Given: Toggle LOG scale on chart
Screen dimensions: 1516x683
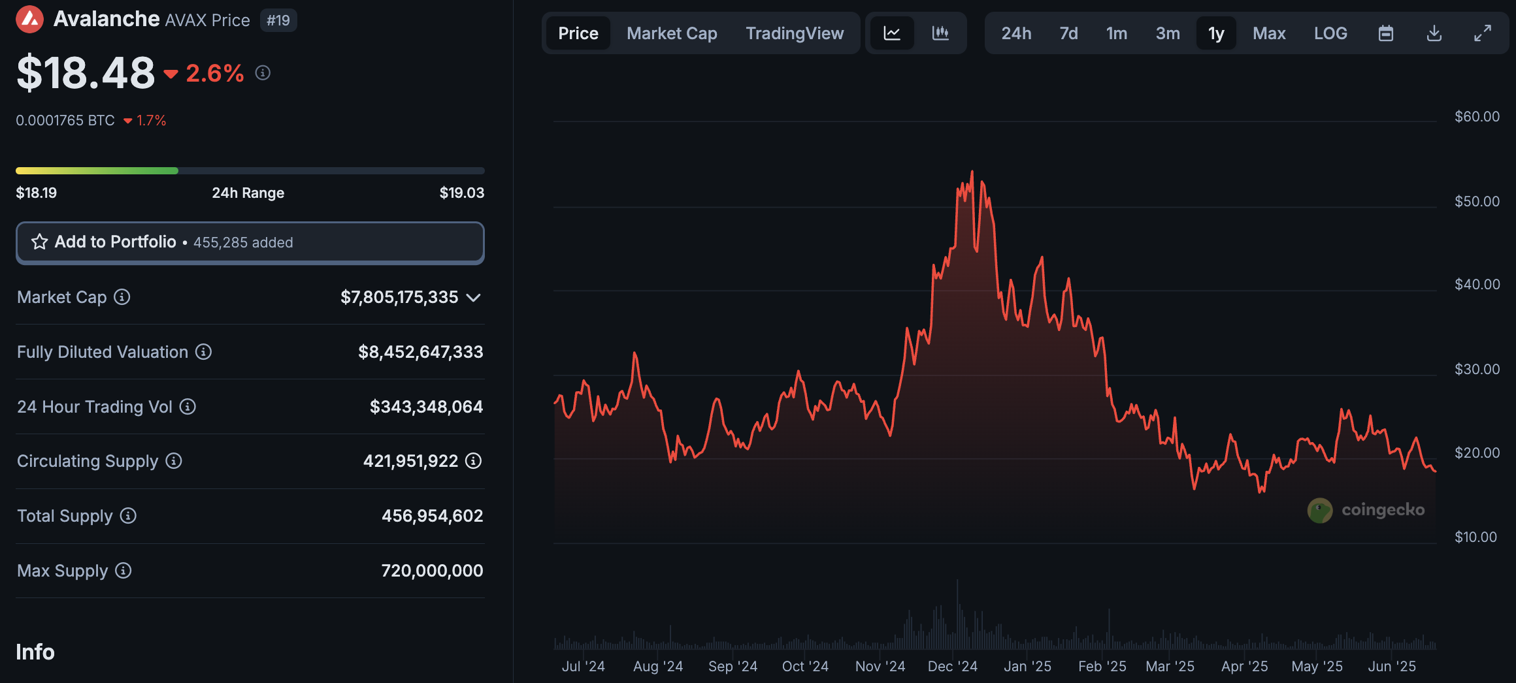Looking at the screenshot, I should tap(1330, 33).
